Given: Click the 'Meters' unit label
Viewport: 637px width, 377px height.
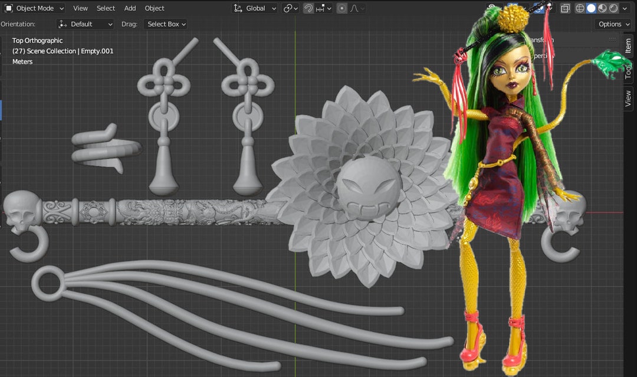Looking at the screenshot, I should click(x=22, y=62).
